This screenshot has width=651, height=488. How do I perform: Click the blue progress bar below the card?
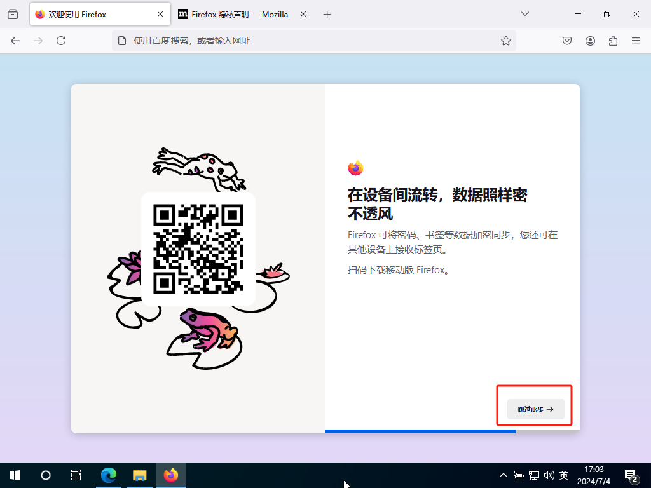pyautogui.click(x=420, y=431)
